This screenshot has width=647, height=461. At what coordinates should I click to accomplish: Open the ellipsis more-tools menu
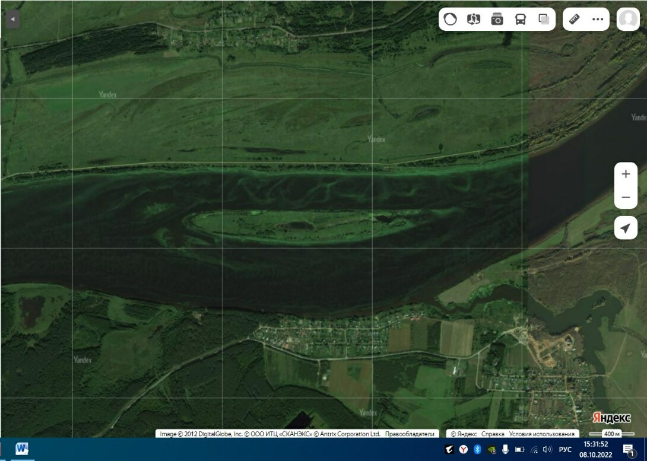(598, 18)
